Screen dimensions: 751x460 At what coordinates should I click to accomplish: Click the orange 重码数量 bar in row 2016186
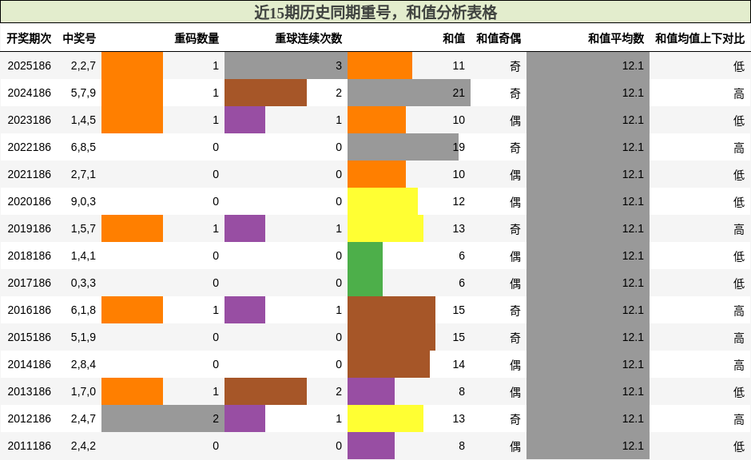[132, 310]
